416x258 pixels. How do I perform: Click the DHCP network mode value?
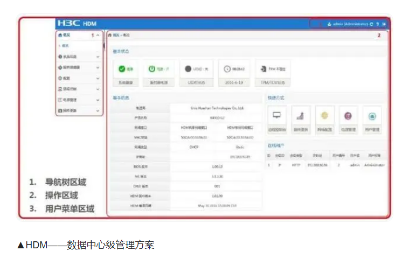pos(194,147)
